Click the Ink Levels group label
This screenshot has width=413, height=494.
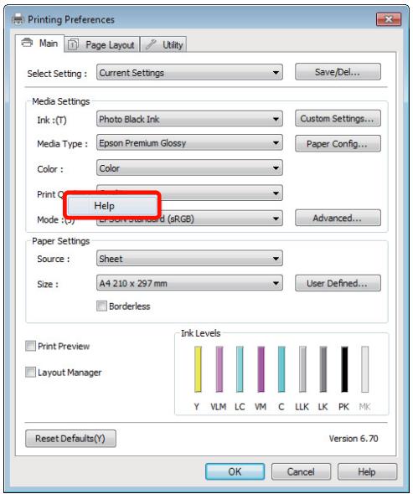201,333
